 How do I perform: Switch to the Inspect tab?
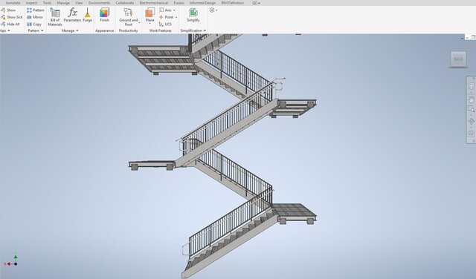(x=31, y=3)
